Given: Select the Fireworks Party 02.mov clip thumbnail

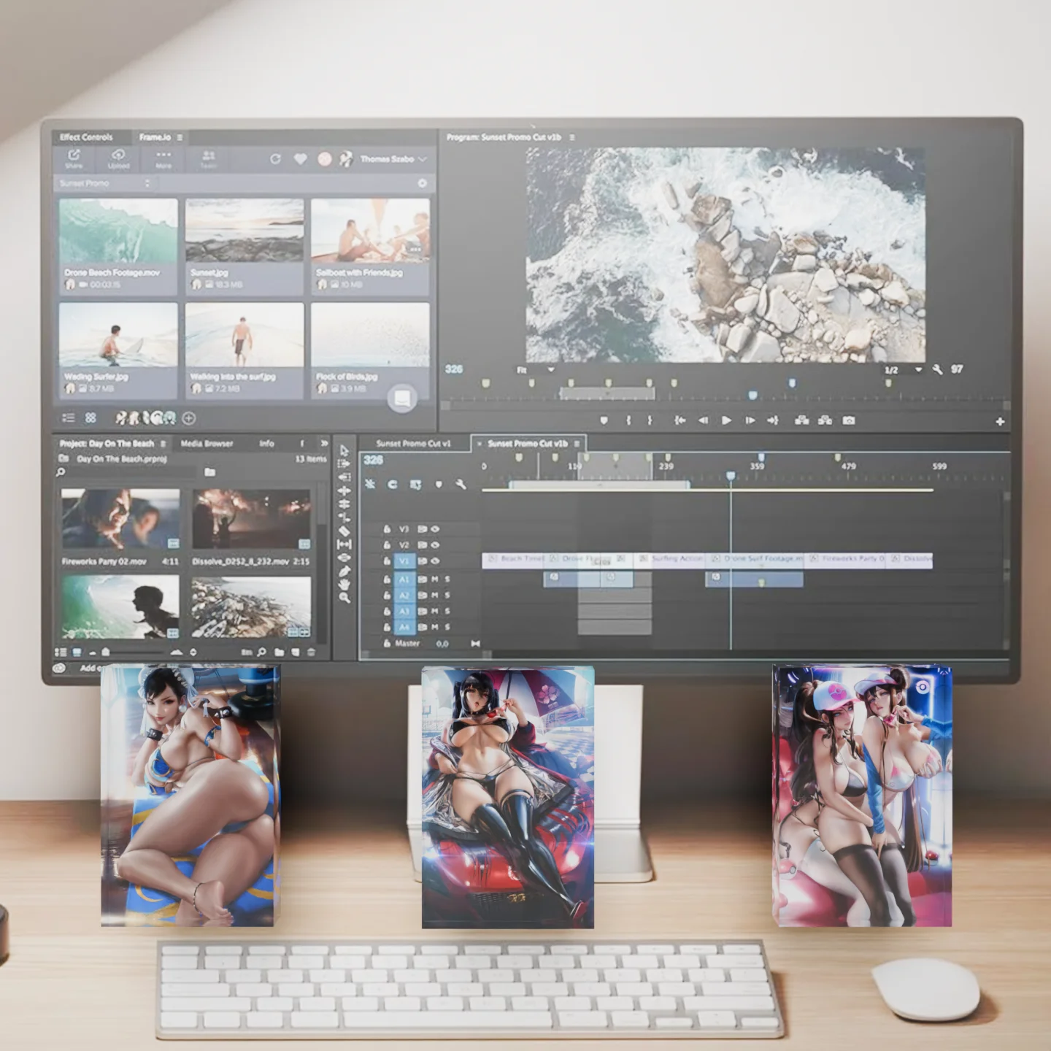Looking at the screenshot, I should 120,519.
